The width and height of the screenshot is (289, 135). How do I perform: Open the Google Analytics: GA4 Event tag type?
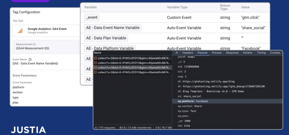coord(46,31)
